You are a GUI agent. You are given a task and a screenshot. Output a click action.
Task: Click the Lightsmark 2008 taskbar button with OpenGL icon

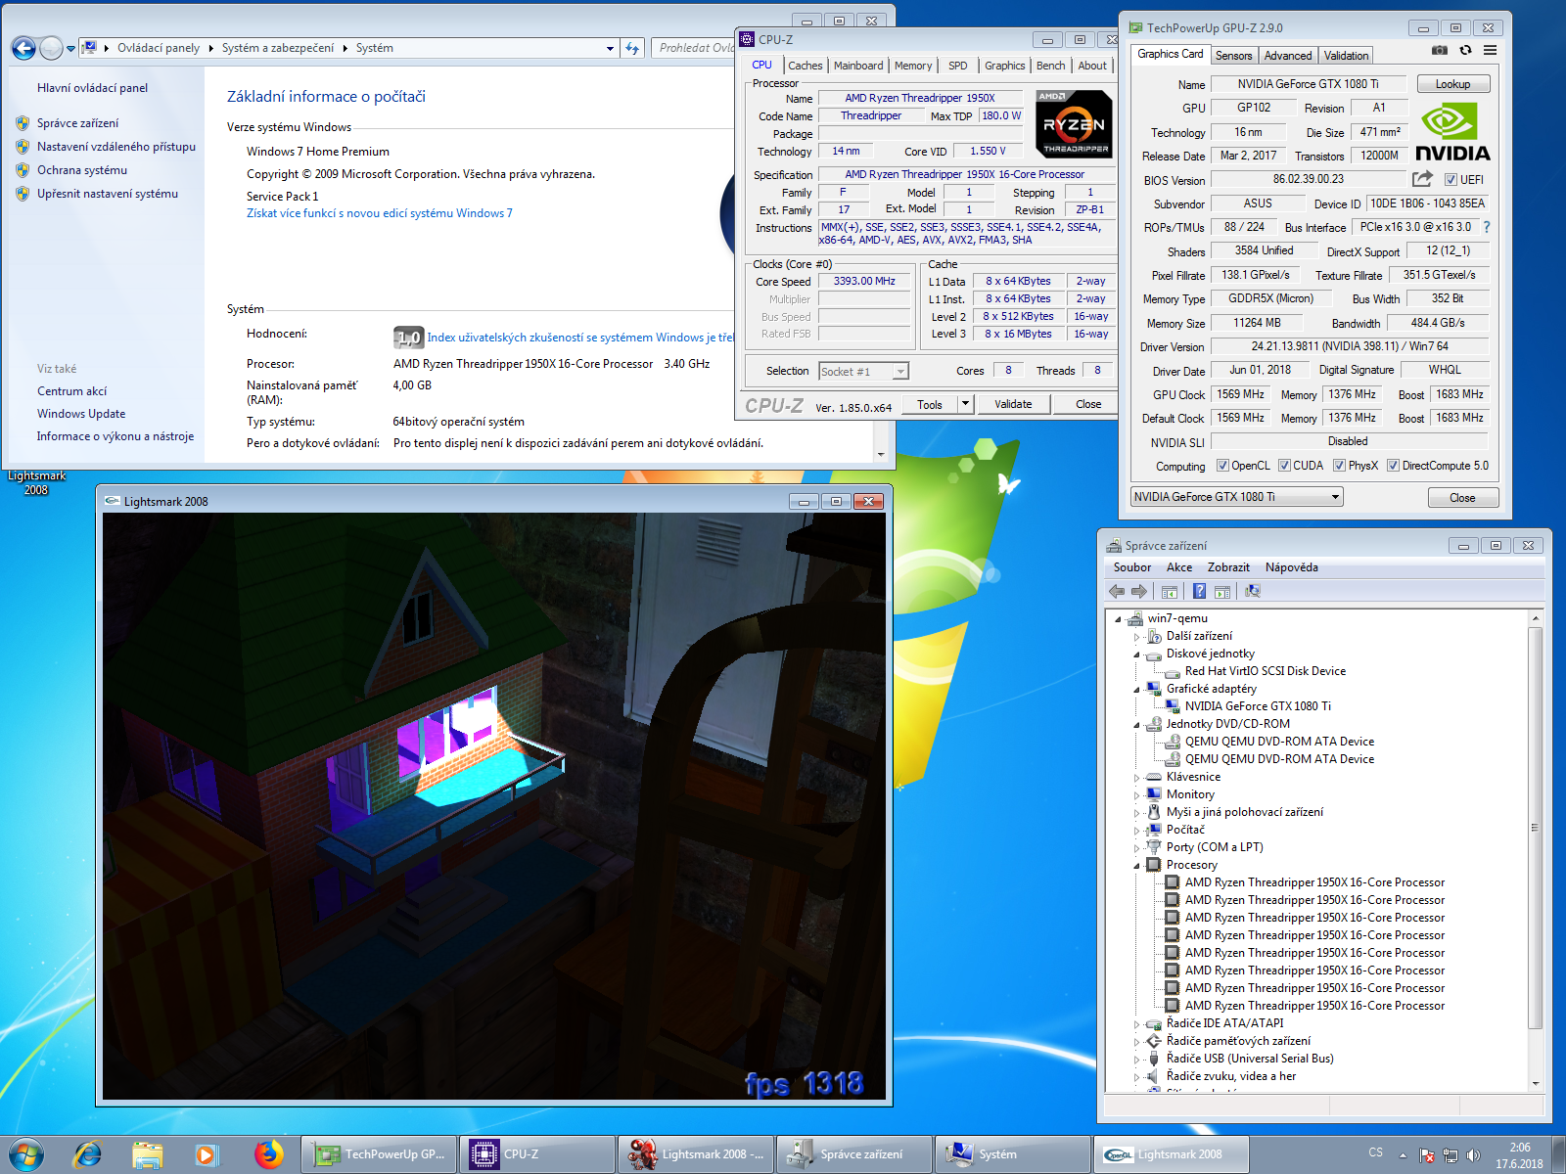[x=1172, y=1154]
